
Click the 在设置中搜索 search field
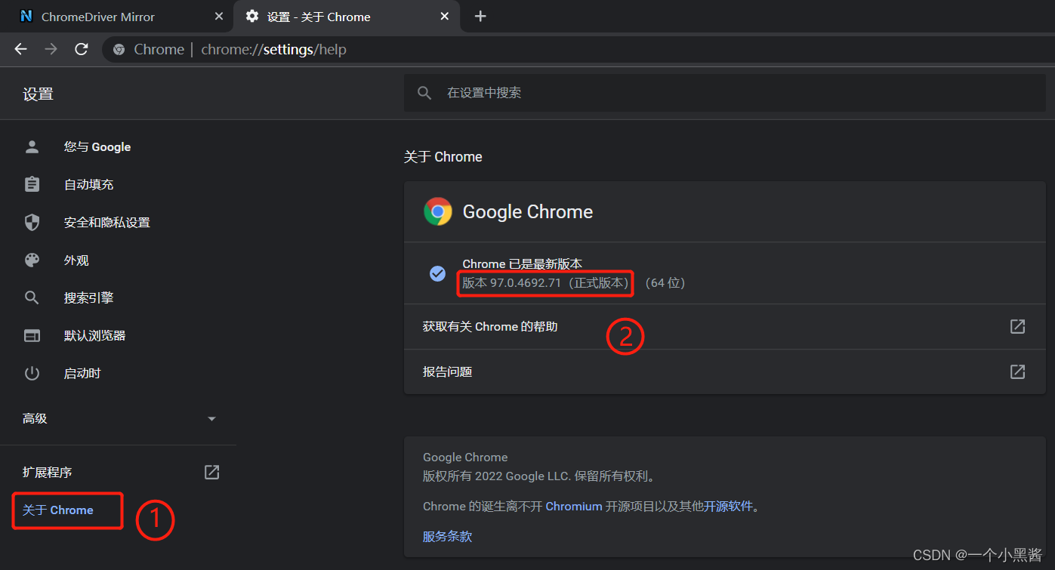tap(725, 93)
